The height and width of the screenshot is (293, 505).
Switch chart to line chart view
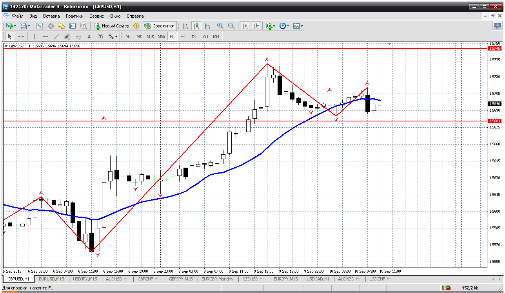tap(207, 26)
